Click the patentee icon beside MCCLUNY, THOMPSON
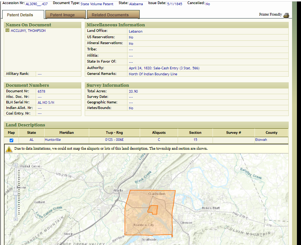The width and height of the screenshot is (301, 245). pos(7,31)
